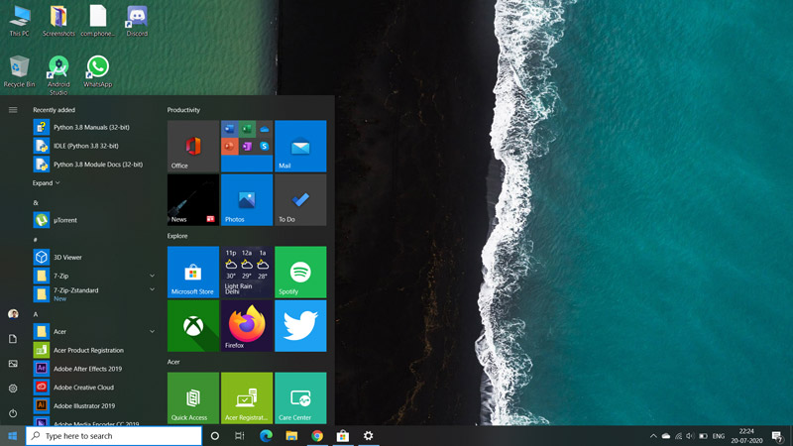
Task: Open the user account picture in Start
Action: coord(13,314)
